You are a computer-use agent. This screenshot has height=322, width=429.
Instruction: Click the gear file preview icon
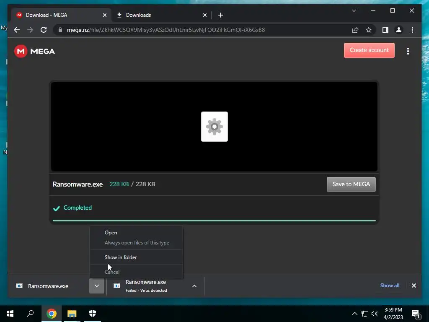214,127
